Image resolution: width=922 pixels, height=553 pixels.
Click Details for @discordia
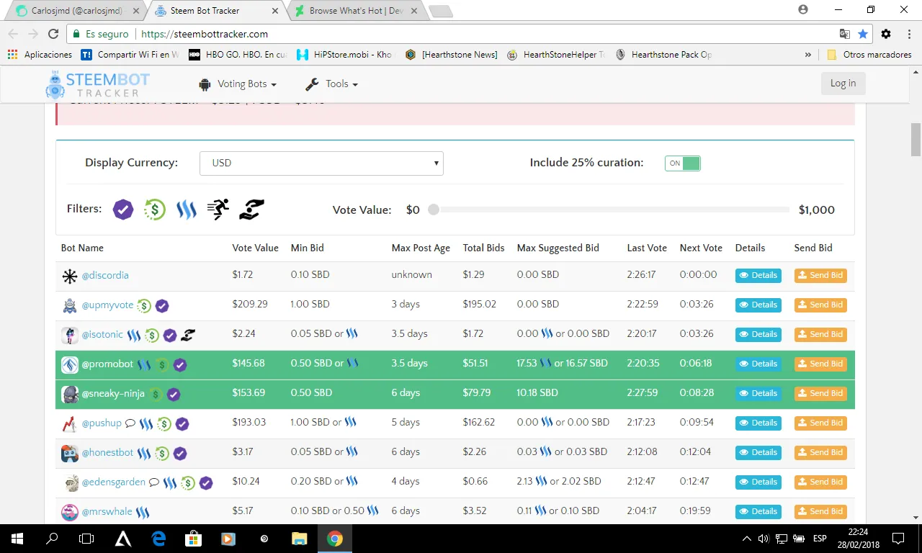[x=758, y=275]
